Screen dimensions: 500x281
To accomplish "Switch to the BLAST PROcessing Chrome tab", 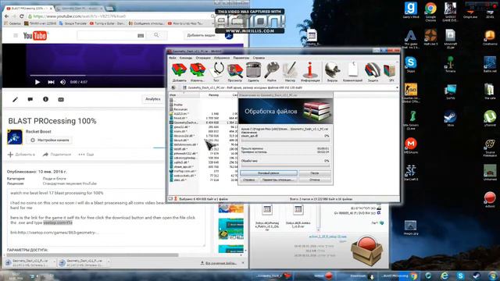I will (29, 8).
